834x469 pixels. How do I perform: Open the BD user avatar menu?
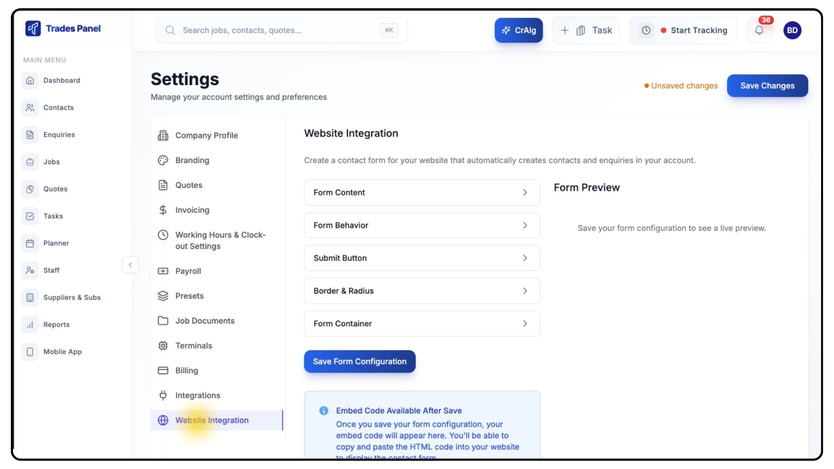pyautogui.click(x=792, y=30)
